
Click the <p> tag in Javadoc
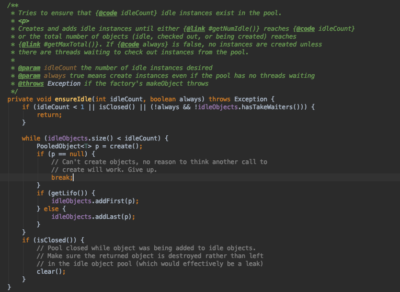pyautogui.click(x=24, y=20)
